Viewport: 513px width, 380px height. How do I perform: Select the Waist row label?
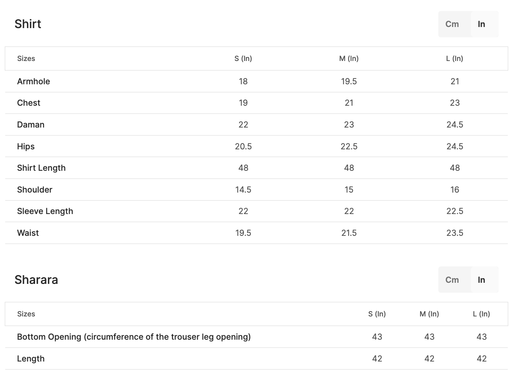click(x=28, y=233)
